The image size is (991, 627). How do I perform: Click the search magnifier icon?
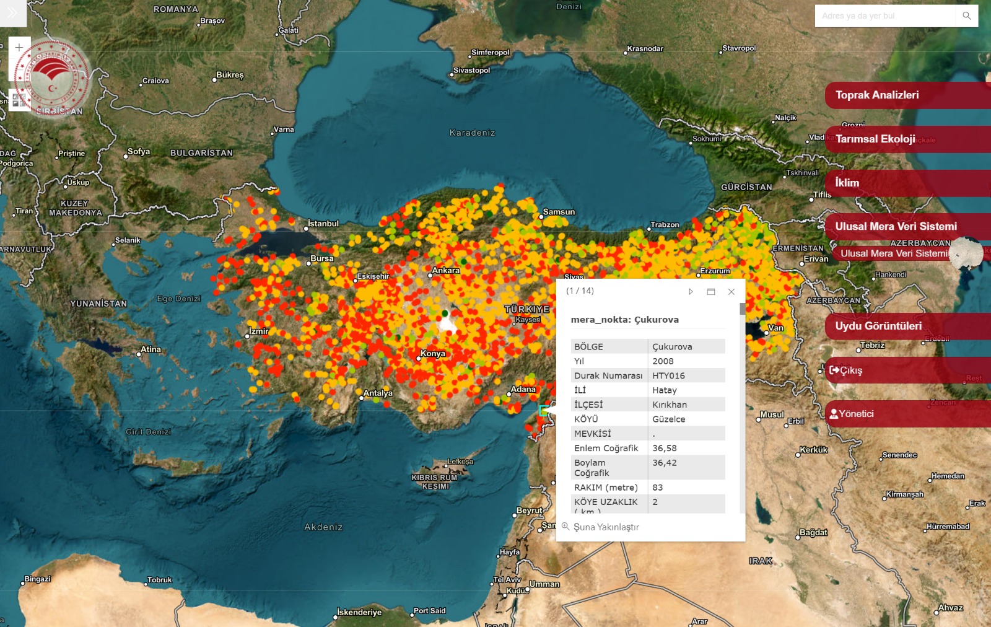coord(966,16)
